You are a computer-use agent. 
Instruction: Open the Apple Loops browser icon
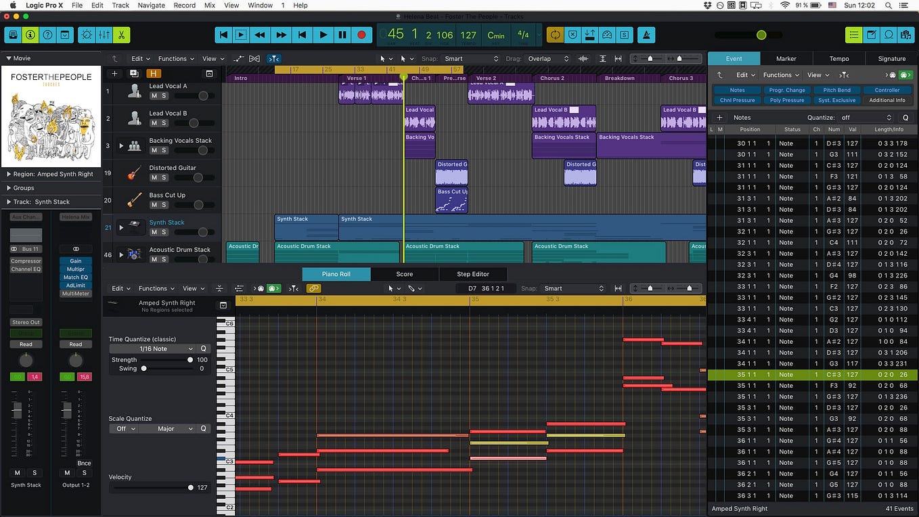pyautogui.click(x=887, y=35)
